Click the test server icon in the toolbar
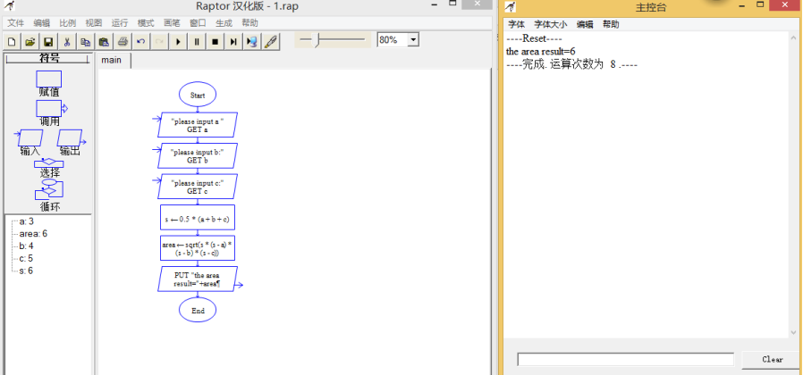This screenshot has height=375, width=803. click(x=252, y=41)
